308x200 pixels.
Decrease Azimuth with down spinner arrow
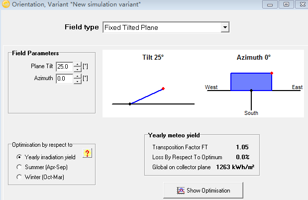[x=78, y=81]
